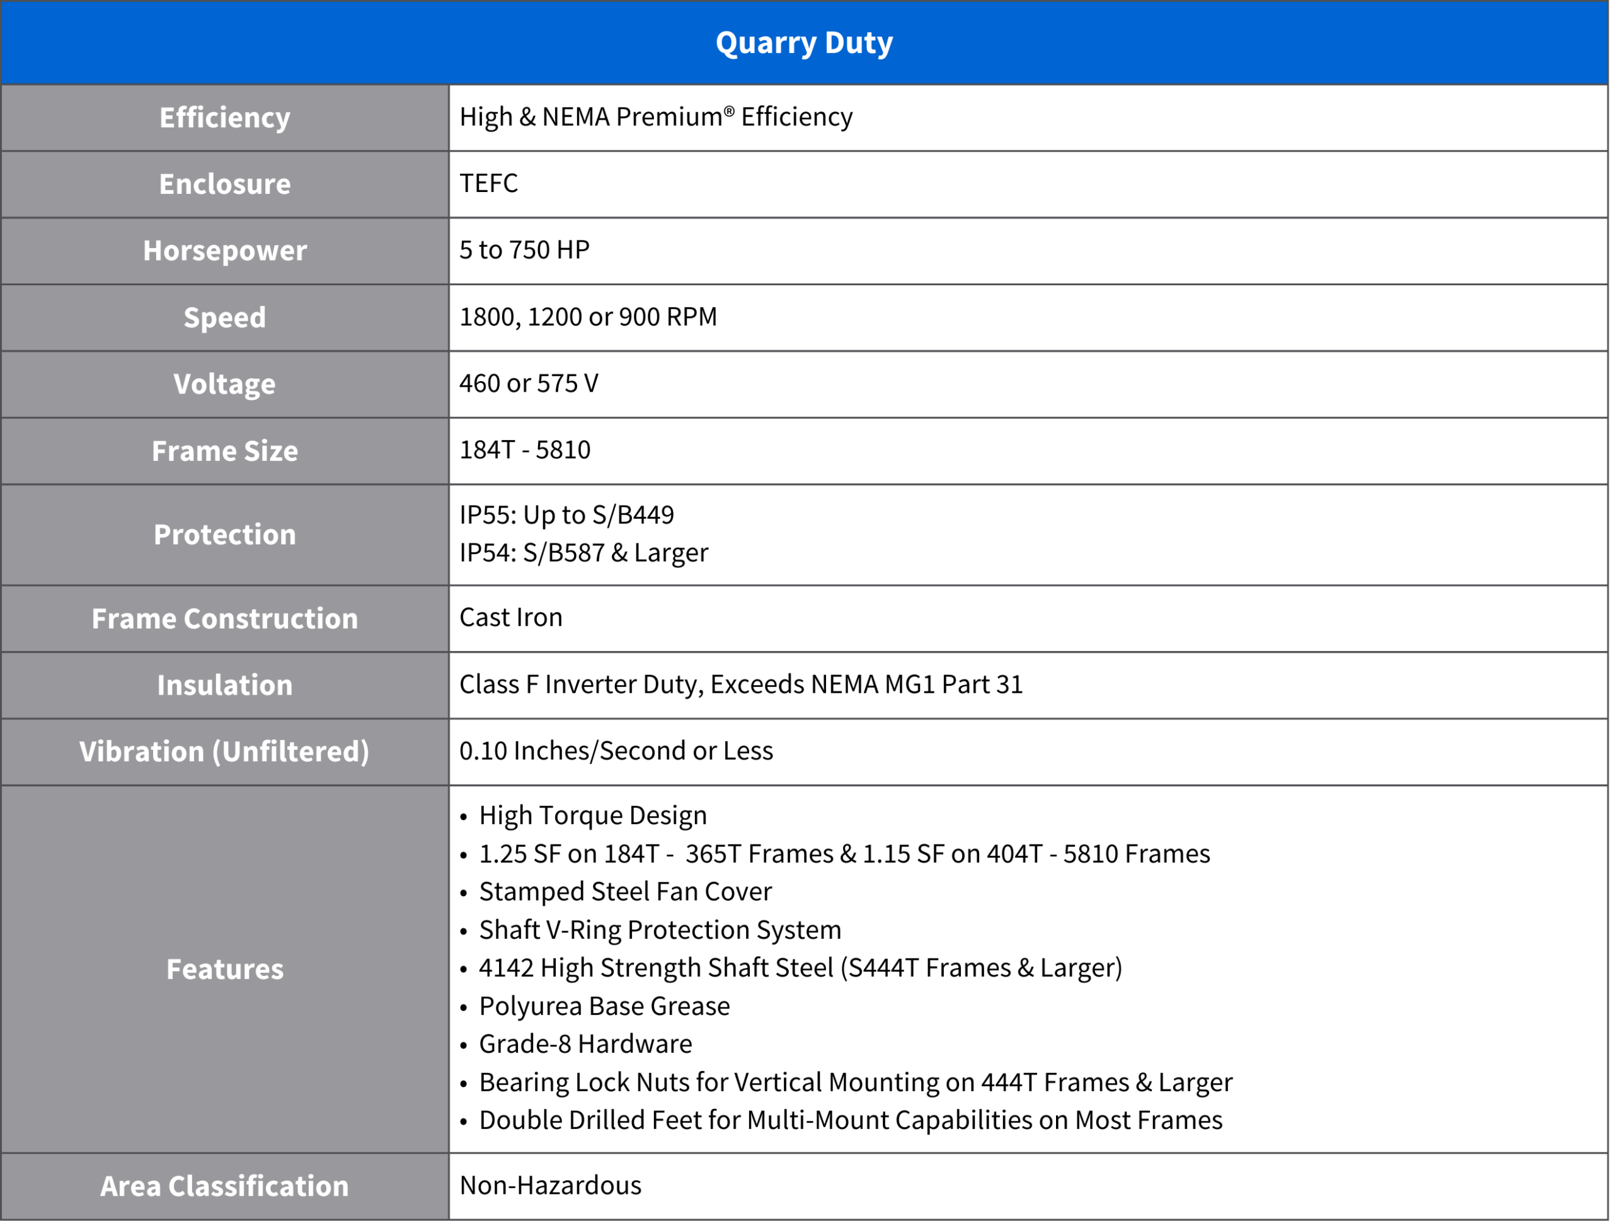Click the 5 to 750 HP value

(x=524, y=250)
